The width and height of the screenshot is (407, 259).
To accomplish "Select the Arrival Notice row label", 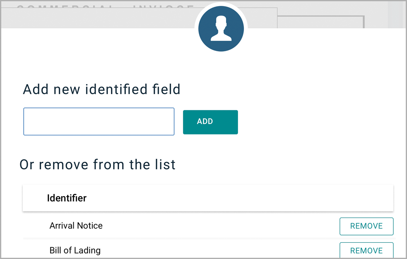I will 76,226.
